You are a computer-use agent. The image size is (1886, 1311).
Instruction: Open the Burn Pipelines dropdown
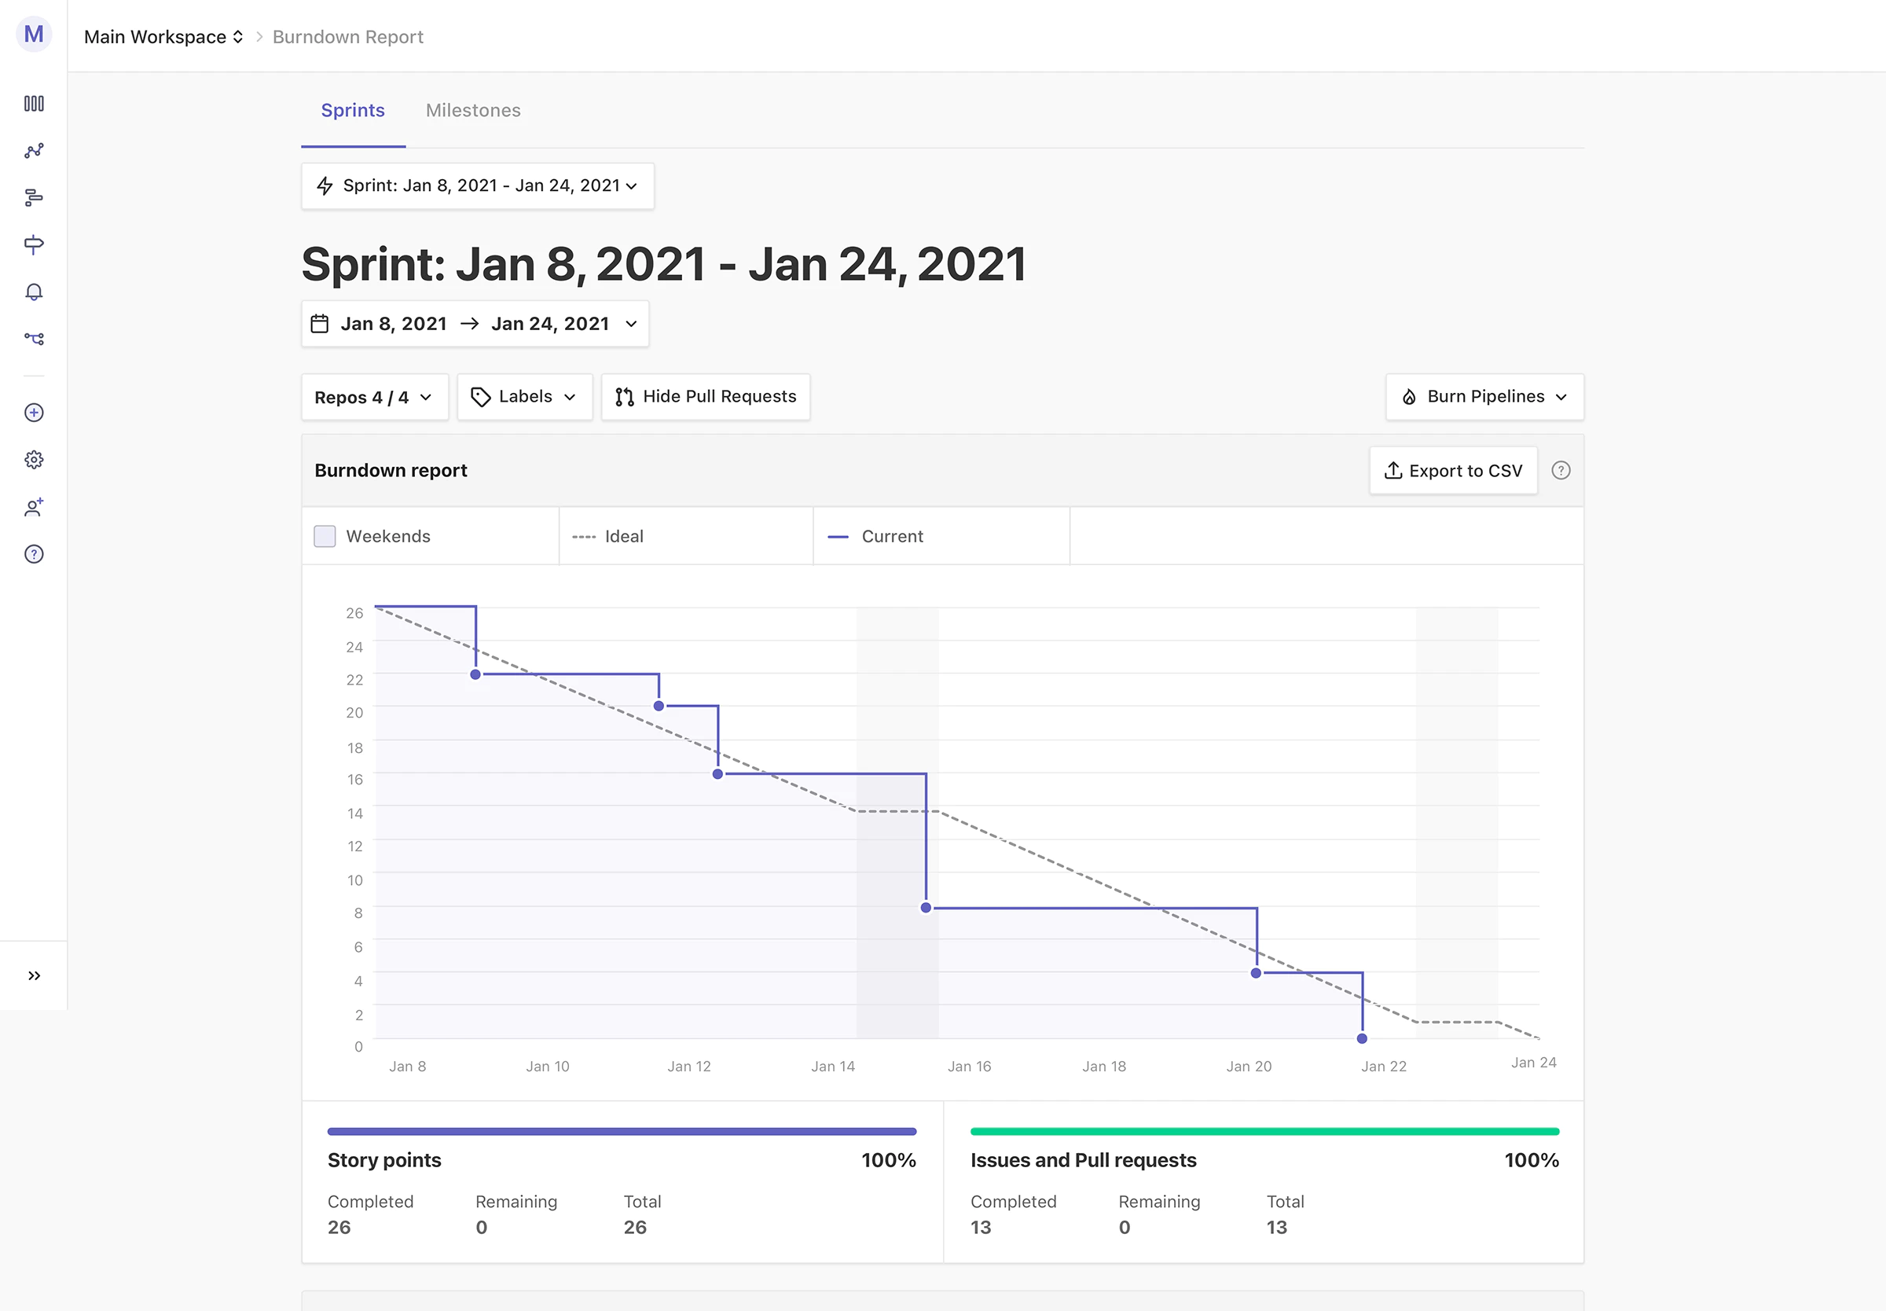pyautogui.click(x=1484, y=397)
